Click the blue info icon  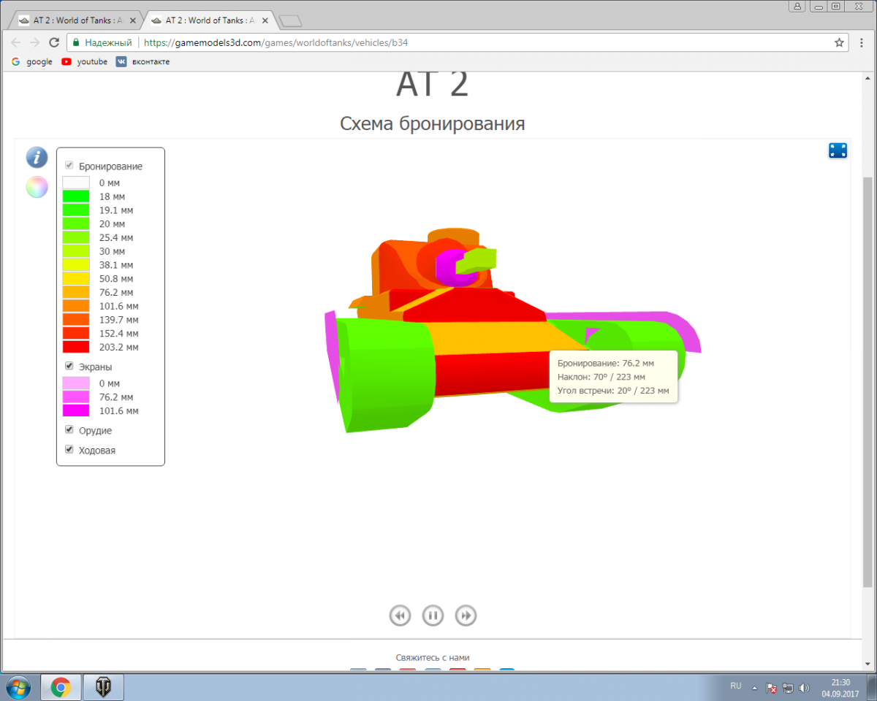coord(37,157)
